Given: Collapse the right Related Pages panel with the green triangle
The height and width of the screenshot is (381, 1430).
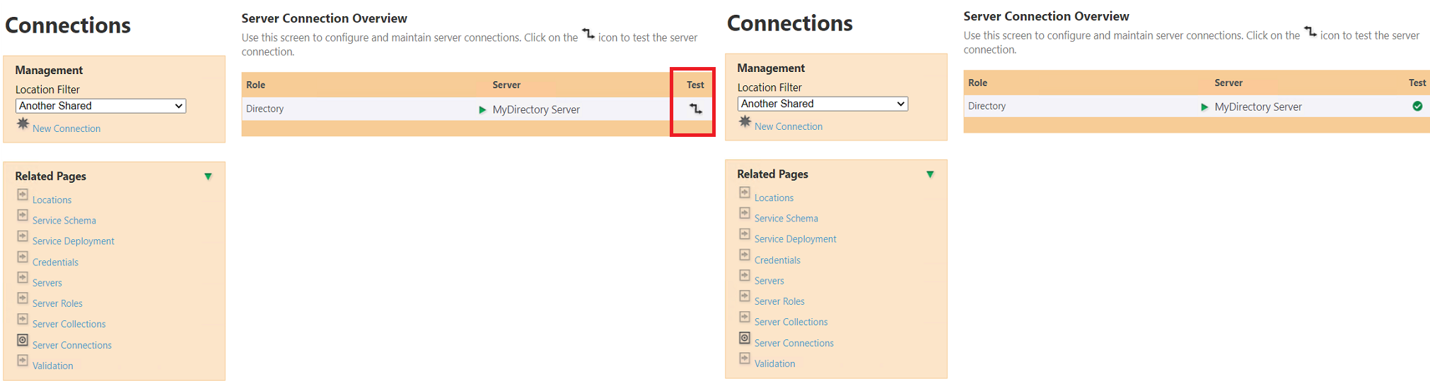Looking at the screenshot, I should pos(930,174).
